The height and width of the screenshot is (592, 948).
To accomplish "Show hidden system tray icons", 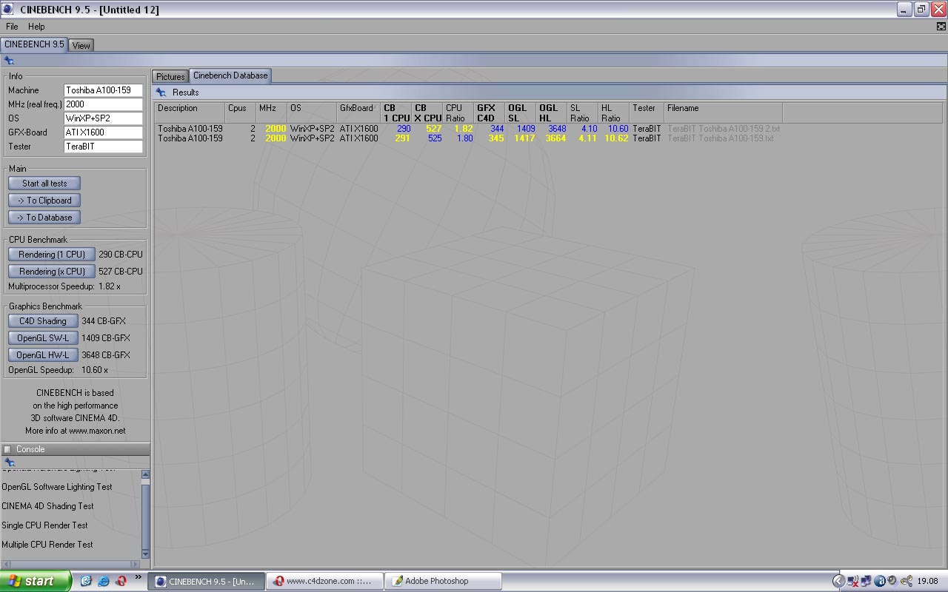I will [x=838, y=581].
